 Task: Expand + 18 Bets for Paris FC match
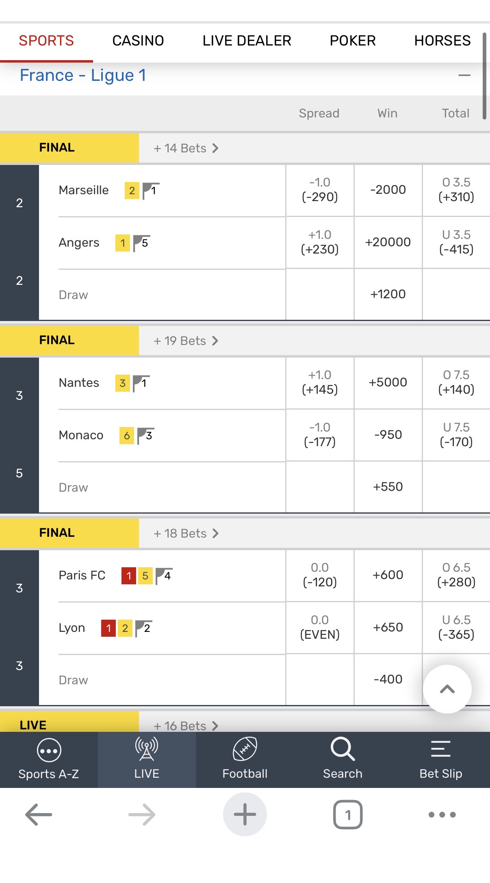(x=186, y=534)
